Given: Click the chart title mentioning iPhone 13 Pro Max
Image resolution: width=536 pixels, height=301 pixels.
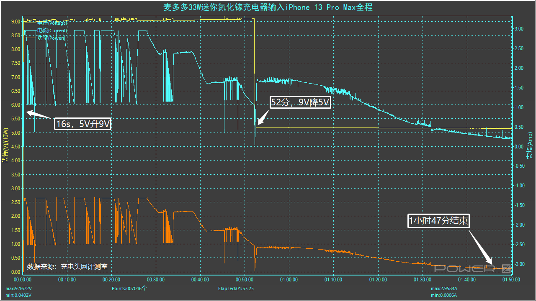Looking at the screenshot, I should click(268, 8).
